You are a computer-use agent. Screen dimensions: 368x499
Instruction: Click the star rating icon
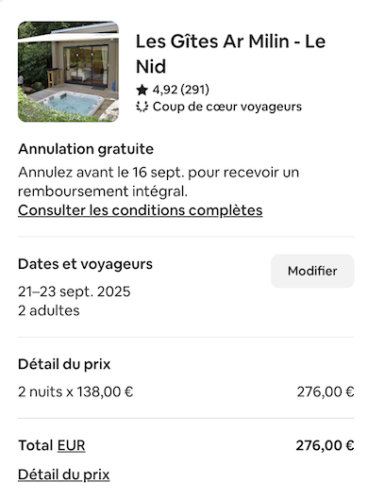pyautogui.click(x=142, y=90)
